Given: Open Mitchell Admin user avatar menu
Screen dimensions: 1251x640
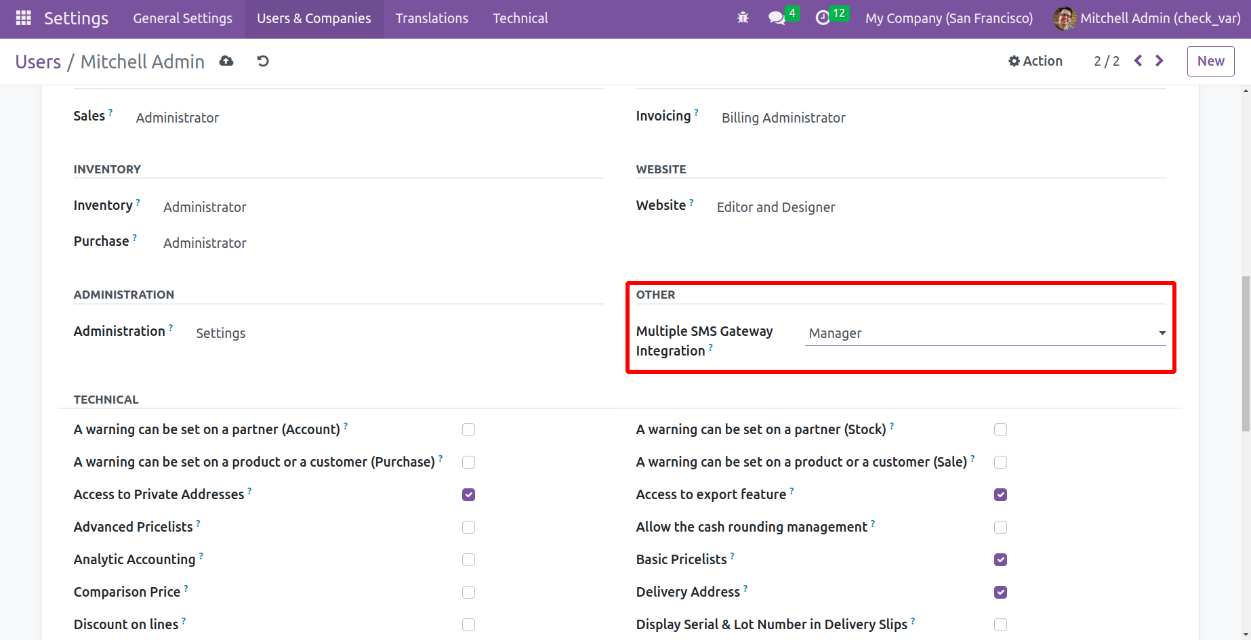Looking at the screenshot, I should 1147,18.
